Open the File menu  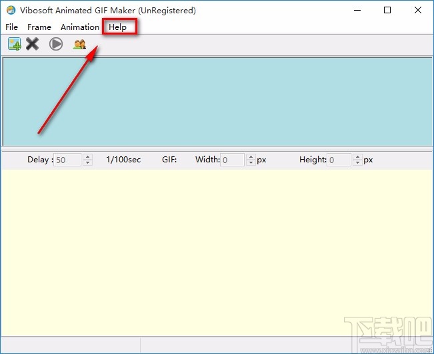point(11,27)
